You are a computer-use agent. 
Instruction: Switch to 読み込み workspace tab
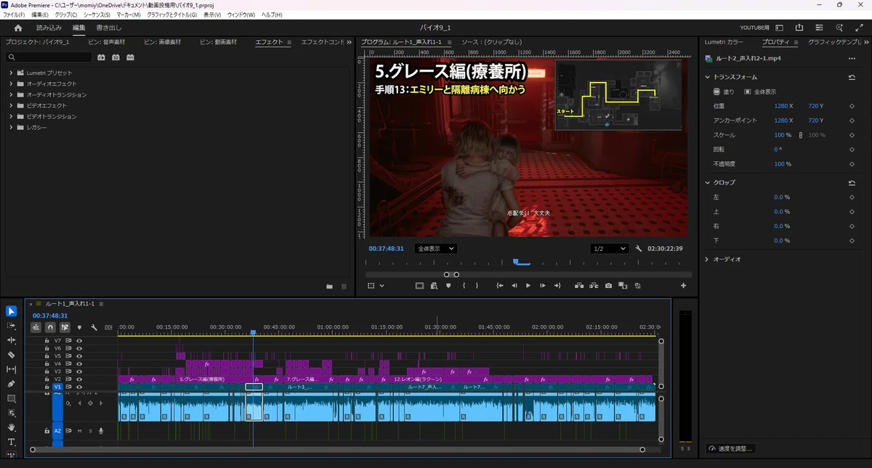click(49, 28)
